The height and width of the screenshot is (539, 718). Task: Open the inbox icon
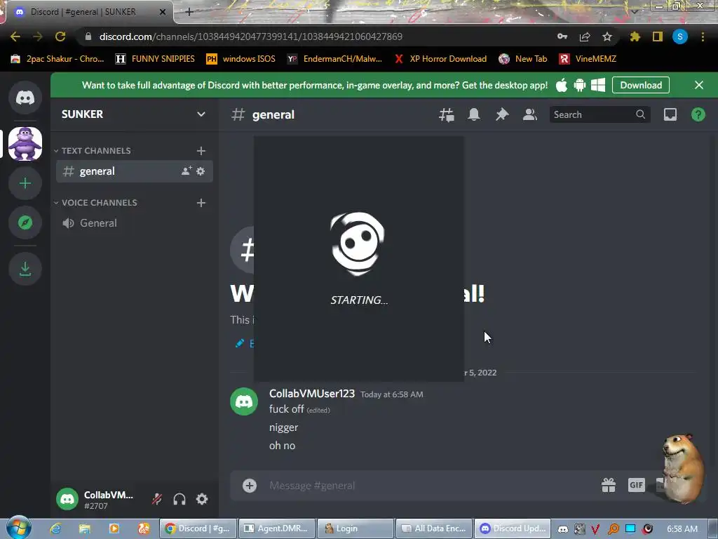(670, 114)
